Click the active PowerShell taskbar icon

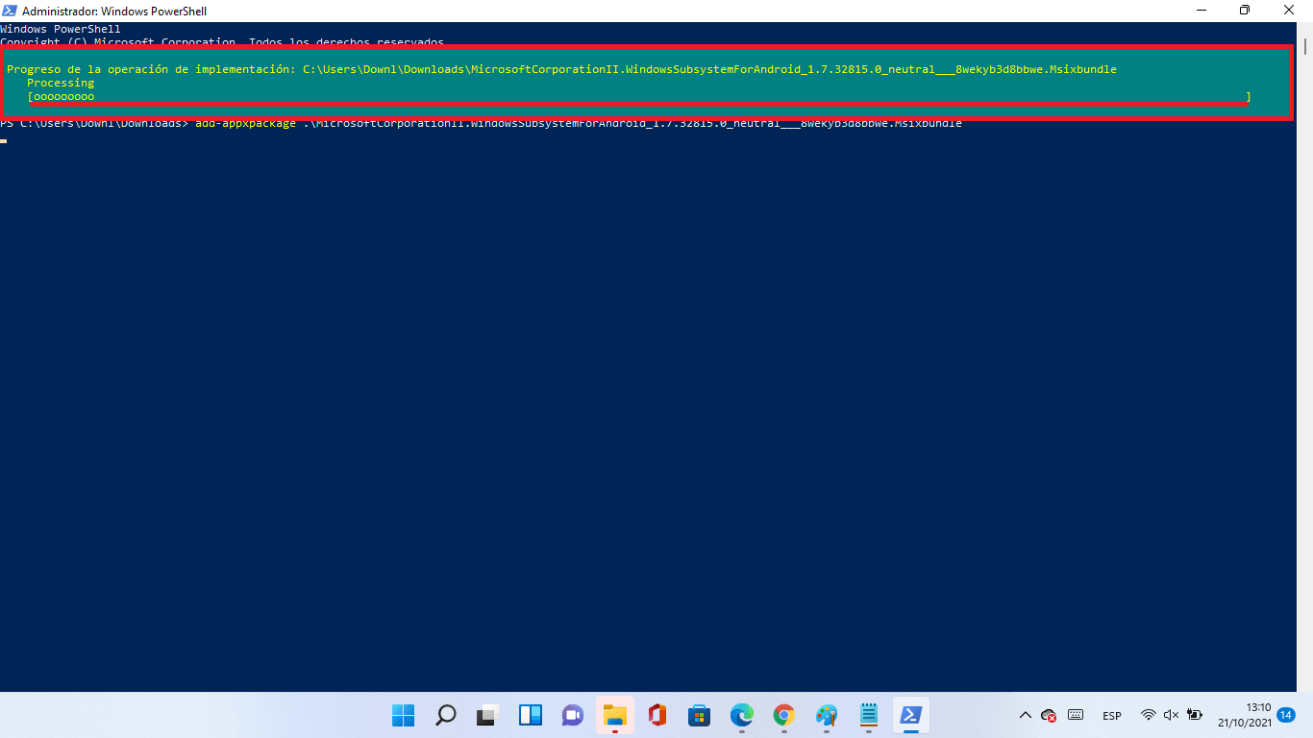coord(911,715)
